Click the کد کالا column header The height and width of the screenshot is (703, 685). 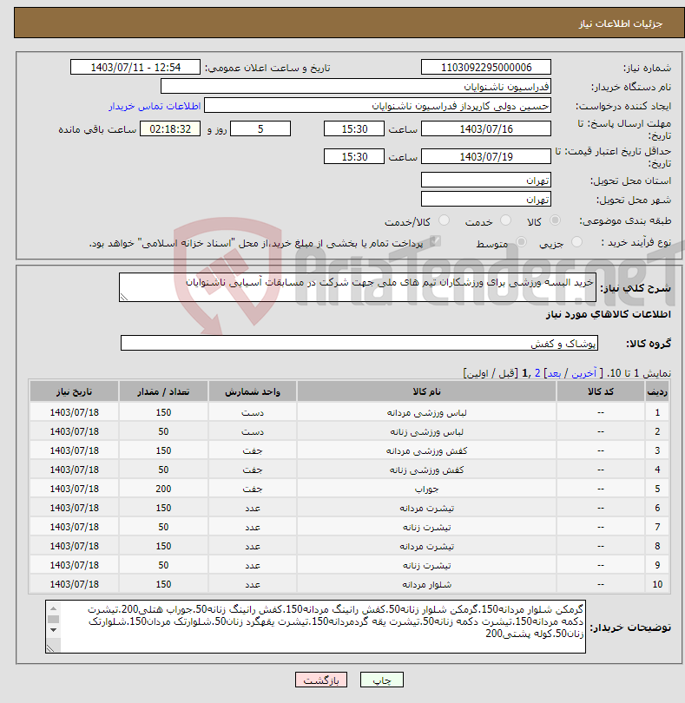pos(601,391)
